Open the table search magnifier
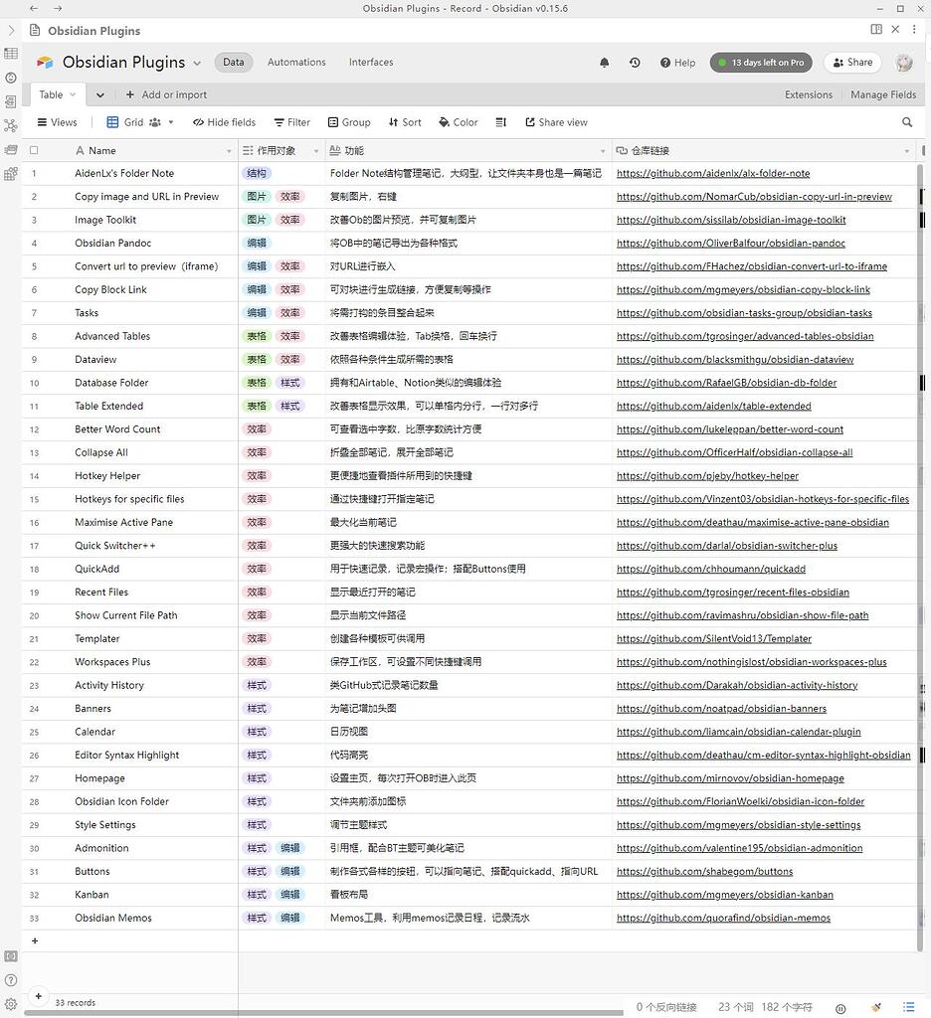The height and width of the screenshot is (1018, 931). coord(907,122)
